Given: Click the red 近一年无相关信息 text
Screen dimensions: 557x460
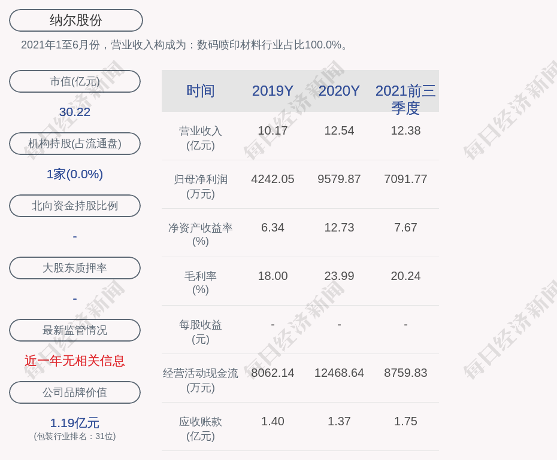Looking at the screenshot, I should tap(75, 361).
